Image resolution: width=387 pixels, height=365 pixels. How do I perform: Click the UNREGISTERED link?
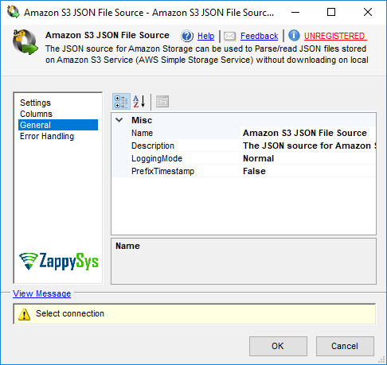(335, 36)
